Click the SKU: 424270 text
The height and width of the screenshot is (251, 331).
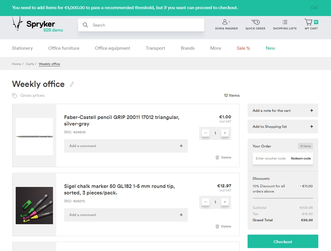click(x=75, y=201)
